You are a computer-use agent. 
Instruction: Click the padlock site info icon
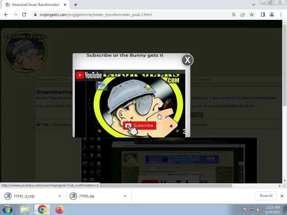[35, 15]
